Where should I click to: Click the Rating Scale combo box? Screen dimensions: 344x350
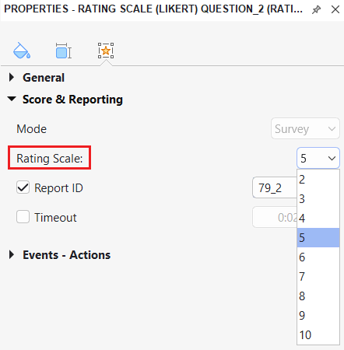(318, 158)
